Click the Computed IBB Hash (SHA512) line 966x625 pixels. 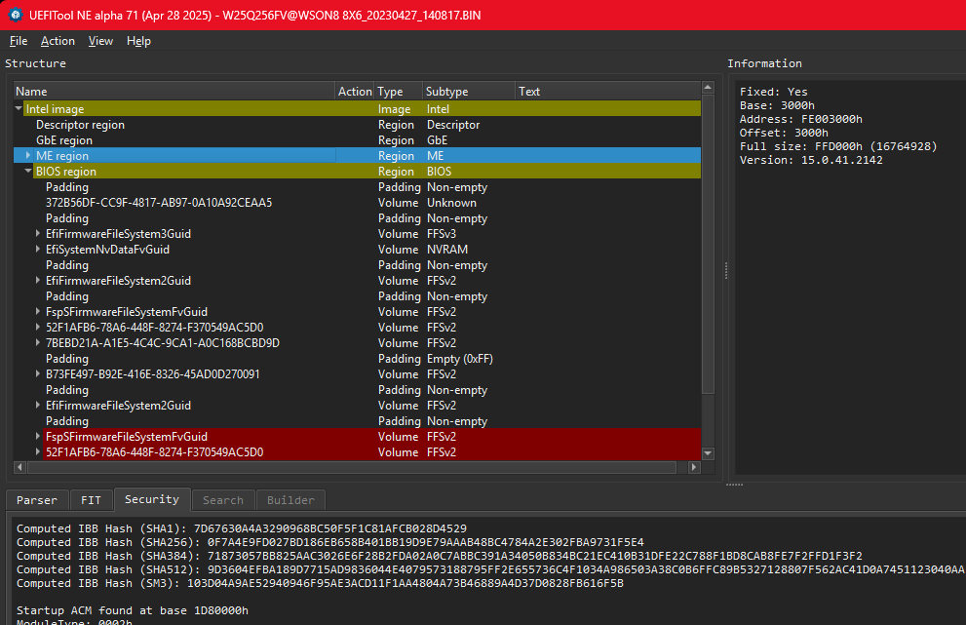490,568
